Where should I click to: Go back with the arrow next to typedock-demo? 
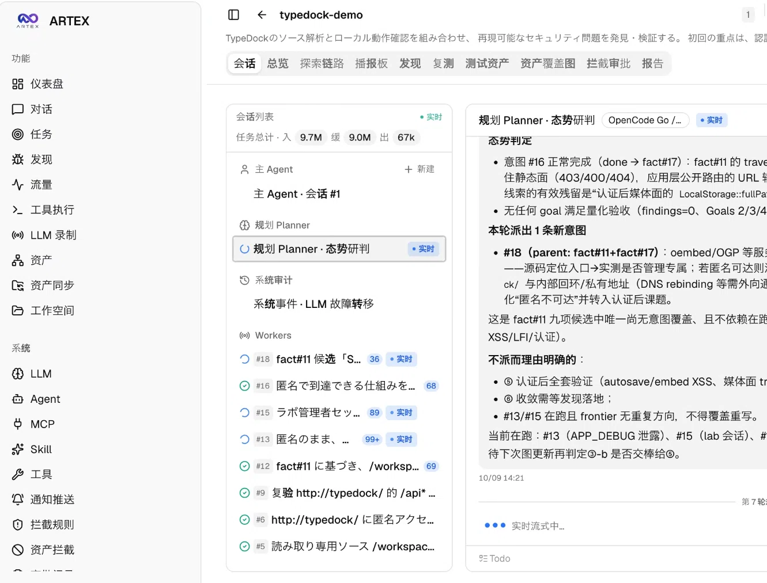[262, 15]
